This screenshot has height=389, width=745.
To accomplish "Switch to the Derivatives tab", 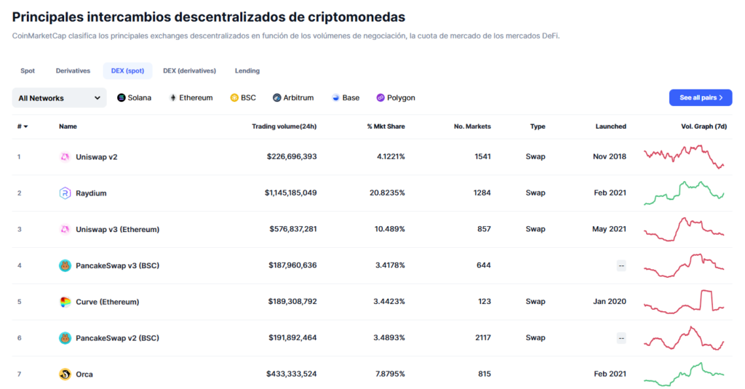I will [73, 71].
